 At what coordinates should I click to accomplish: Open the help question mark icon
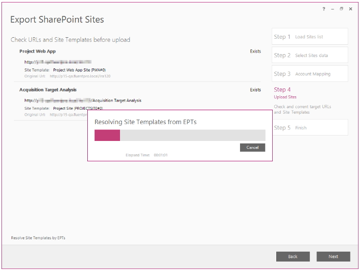(x=324, y=9)
